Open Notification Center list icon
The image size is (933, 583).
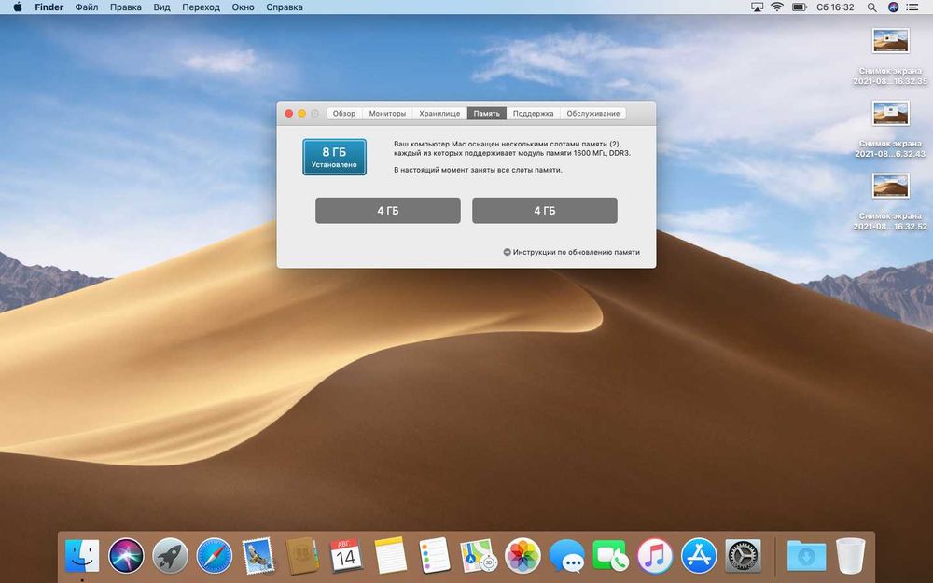pos(912,7)
